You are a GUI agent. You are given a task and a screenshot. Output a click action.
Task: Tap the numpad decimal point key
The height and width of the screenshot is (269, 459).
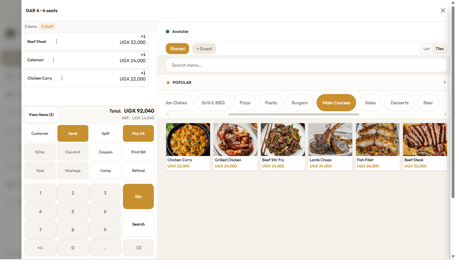(105, 248)
